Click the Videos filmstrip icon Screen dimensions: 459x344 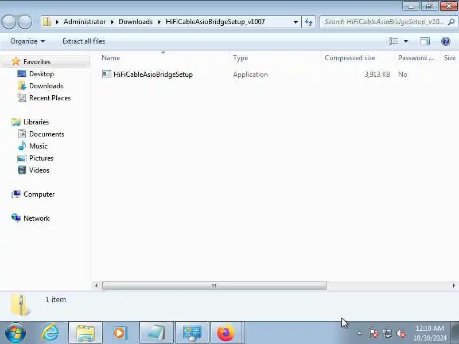pyautogui.click(x=22, y=170)
